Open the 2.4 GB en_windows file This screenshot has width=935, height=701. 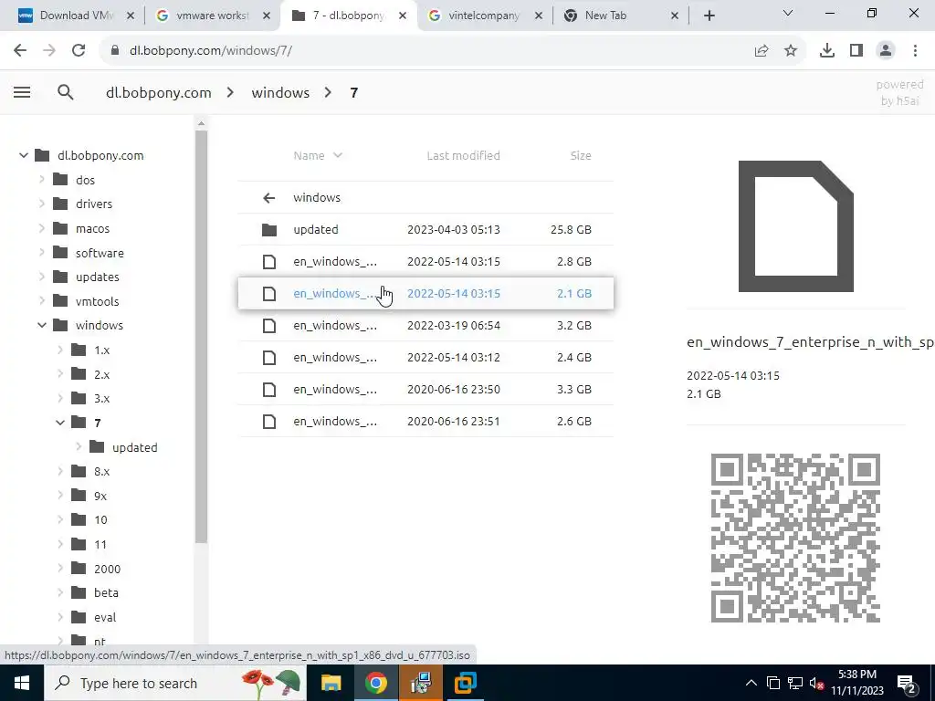click(x=425, y=357)
